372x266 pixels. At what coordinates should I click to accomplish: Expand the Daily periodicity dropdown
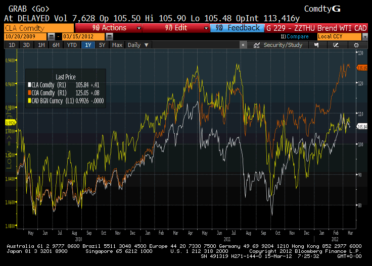pyautogui.click(x=138, y=45)
